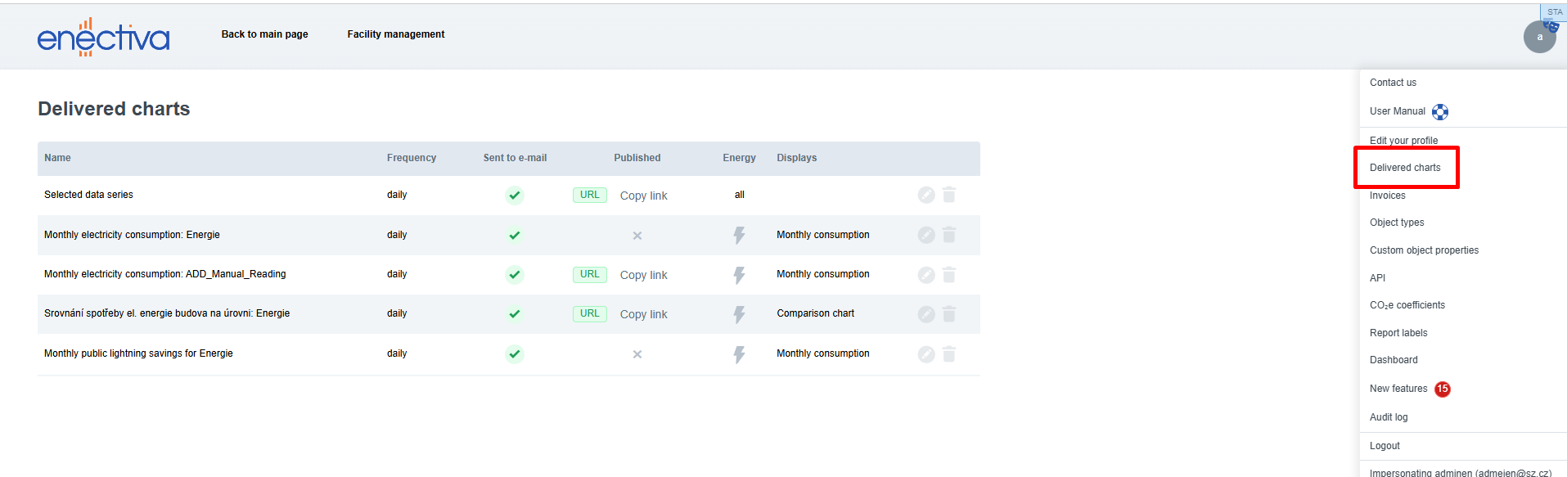1567x477 pixels.
Task: Click lightning energy icon in Comparison chart row
Action: click(739, 314)
